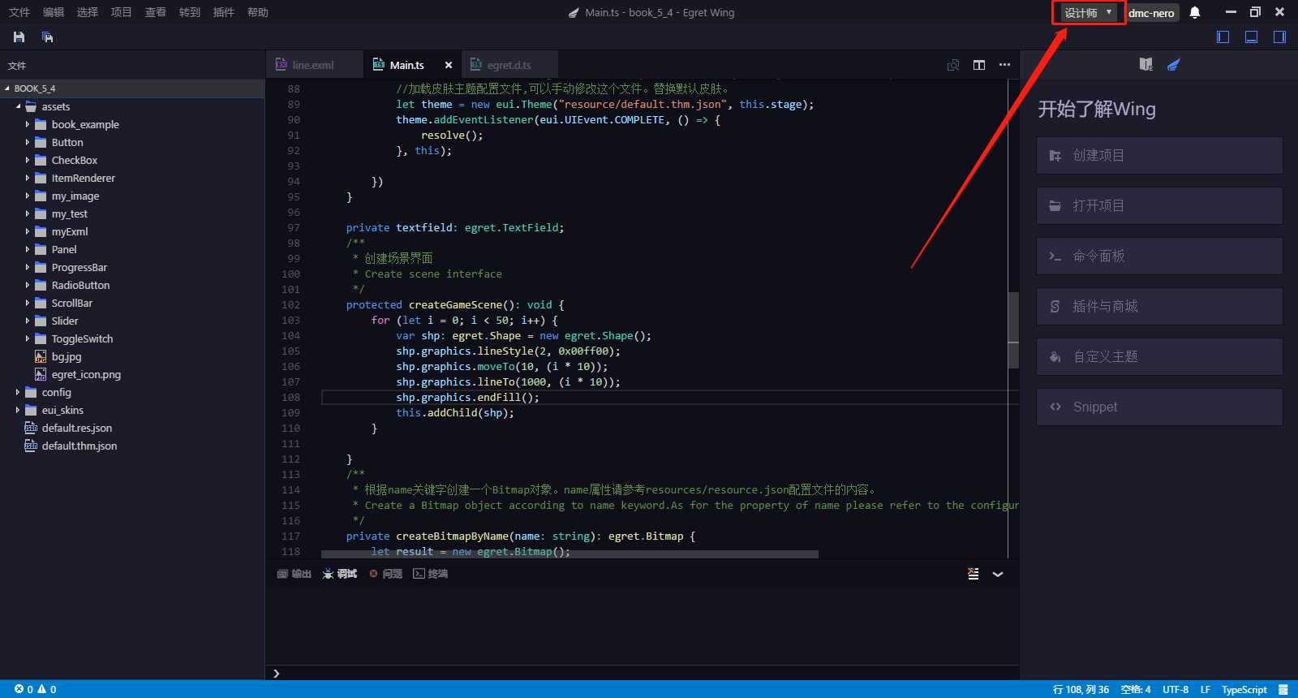Toggle left sidebar layout icon

tap(1223, 37)
